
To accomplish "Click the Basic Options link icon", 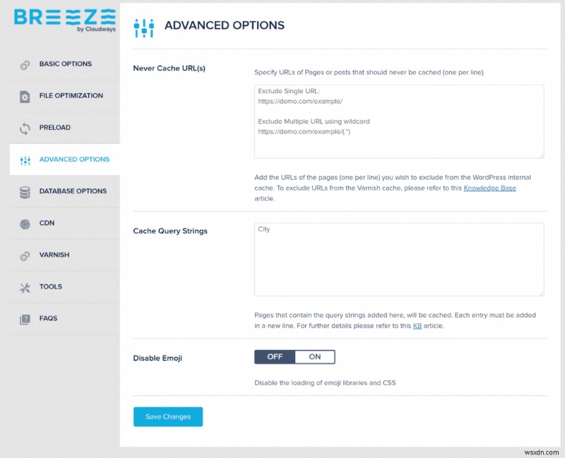I will pyautogui.click(x=25, y=64).
